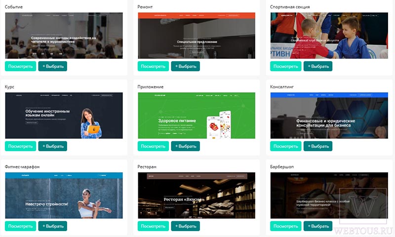Image resolution: width=395 pixels, height=237 pixels.
Task: Choose the Ресторан template with Выбрать
Action: click(x=186, y=226)
